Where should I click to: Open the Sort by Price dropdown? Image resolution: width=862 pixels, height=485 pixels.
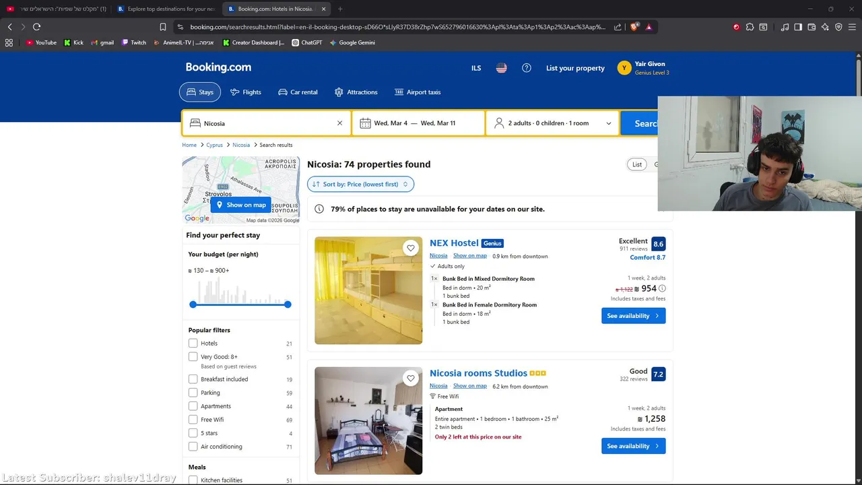(x=360, y=184)
